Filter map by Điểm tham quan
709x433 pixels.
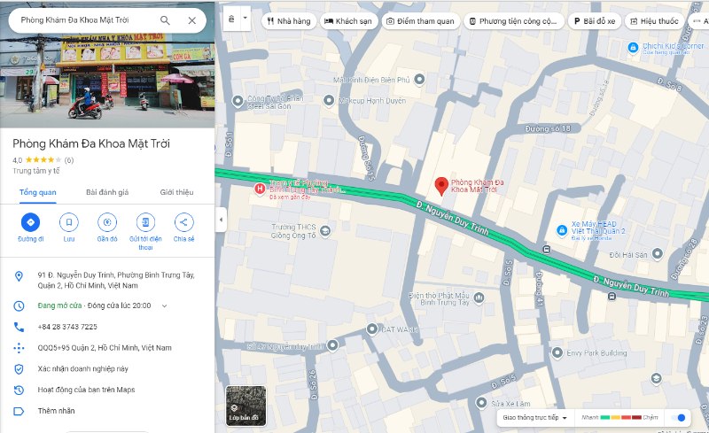click(x=421, y=20)
